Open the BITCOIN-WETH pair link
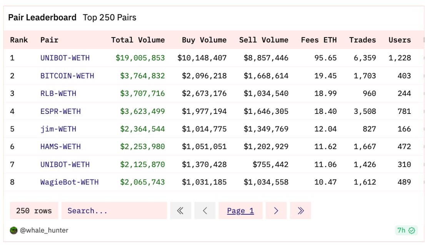Image resolution: width=425 pixels, height=245 pixels. (x=67, y=76)
